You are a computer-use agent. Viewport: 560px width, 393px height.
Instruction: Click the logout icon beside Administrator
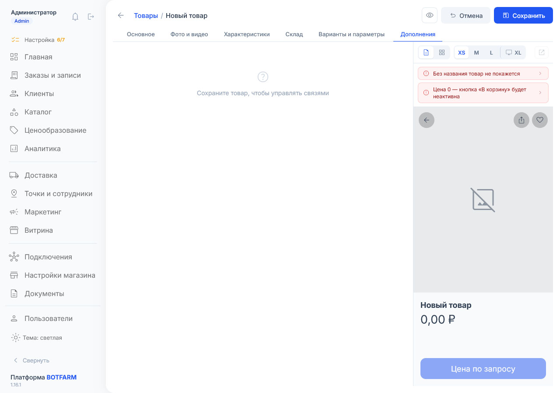[91, 17]
